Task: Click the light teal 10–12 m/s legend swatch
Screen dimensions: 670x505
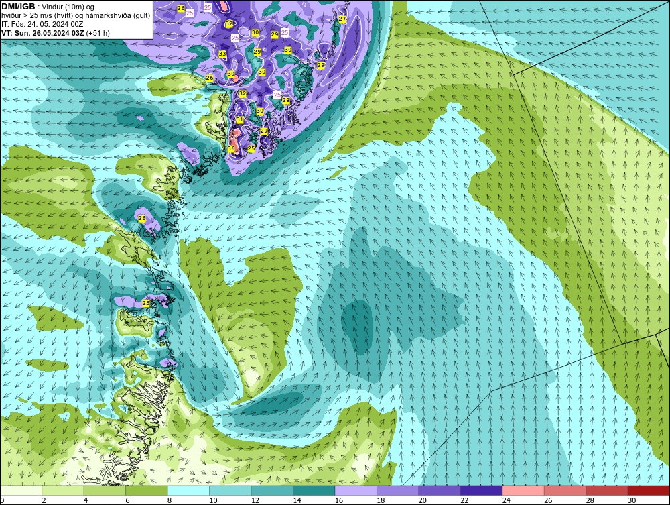Action: (230, 490)
